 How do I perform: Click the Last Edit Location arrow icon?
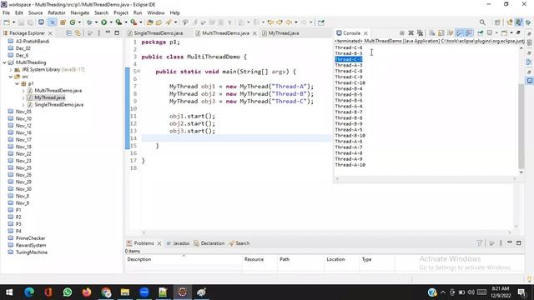(x=270, y=22)
